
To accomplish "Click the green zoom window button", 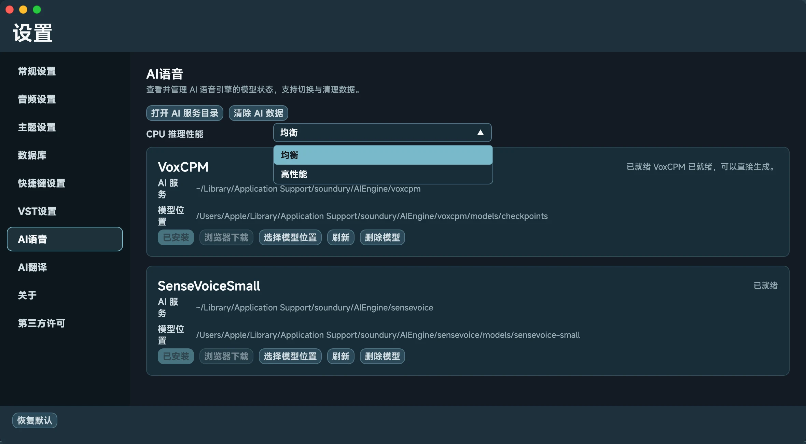I will pyautogui.click(x=37, y=10).
